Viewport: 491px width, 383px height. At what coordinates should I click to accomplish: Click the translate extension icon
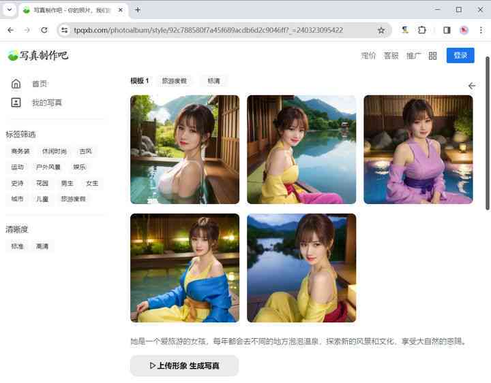click(x=405, y=30)
